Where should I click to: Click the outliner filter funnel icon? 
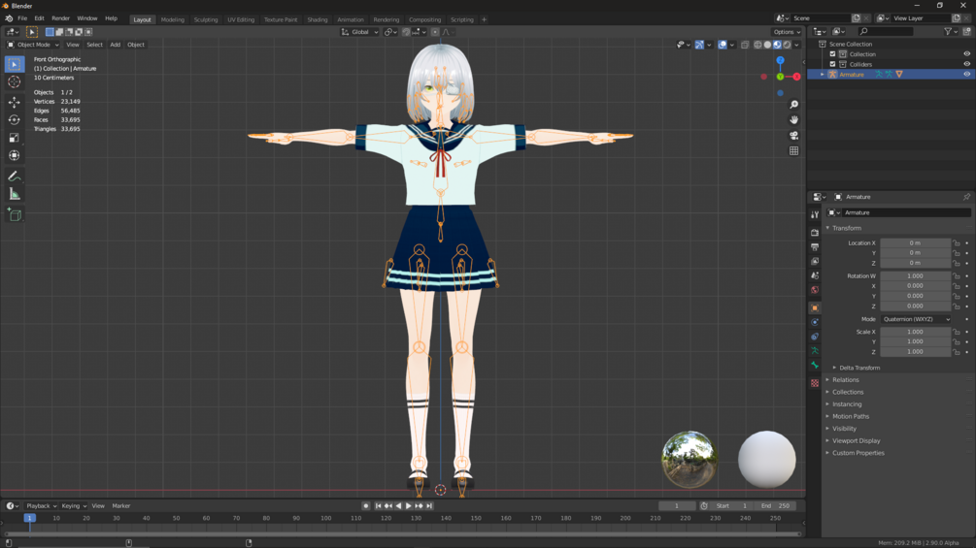point(948,32)
